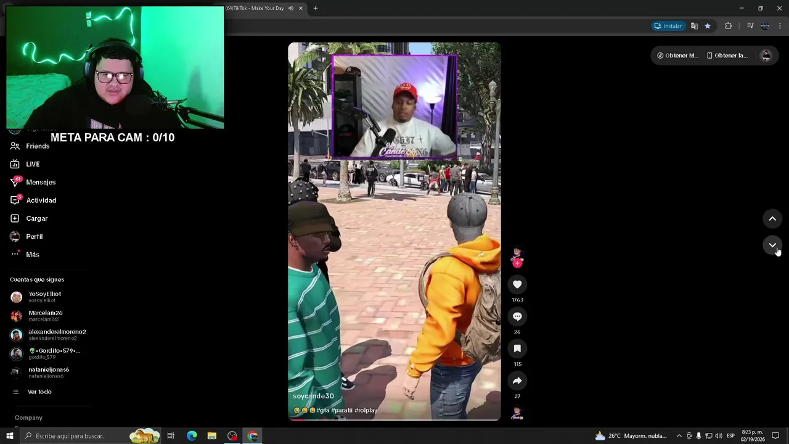The image size is (789, 444).
Task: Click the #rolplay hashtag
Action: (366, 410)
